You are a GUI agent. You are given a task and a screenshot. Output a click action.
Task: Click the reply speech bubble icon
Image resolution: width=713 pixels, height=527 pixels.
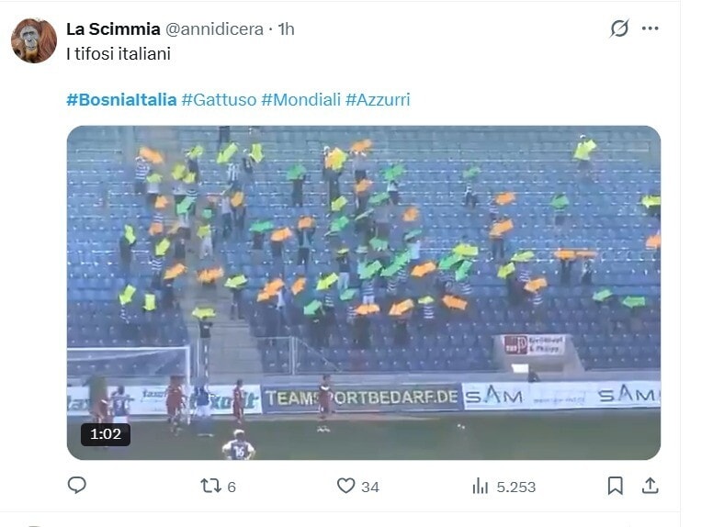[x=77, y=486]
